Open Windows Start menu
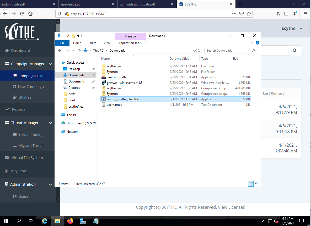 [x=6, y=221]
